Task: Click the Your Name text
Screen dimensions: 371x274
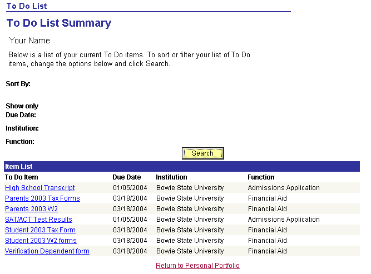Action: (x=29, y=41)
